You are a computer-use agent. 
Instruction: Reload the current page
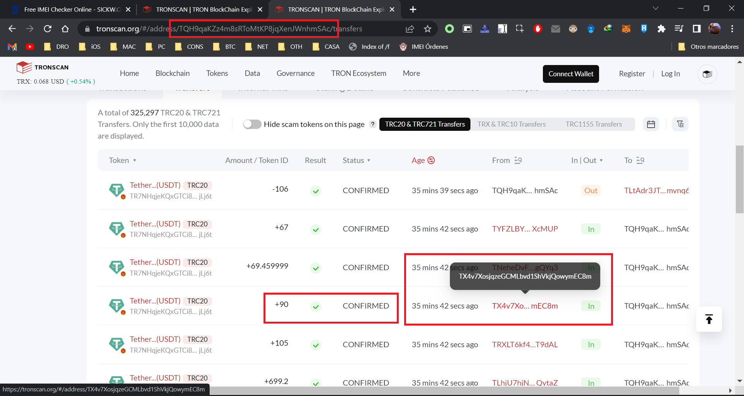click(x=47, y=29)
